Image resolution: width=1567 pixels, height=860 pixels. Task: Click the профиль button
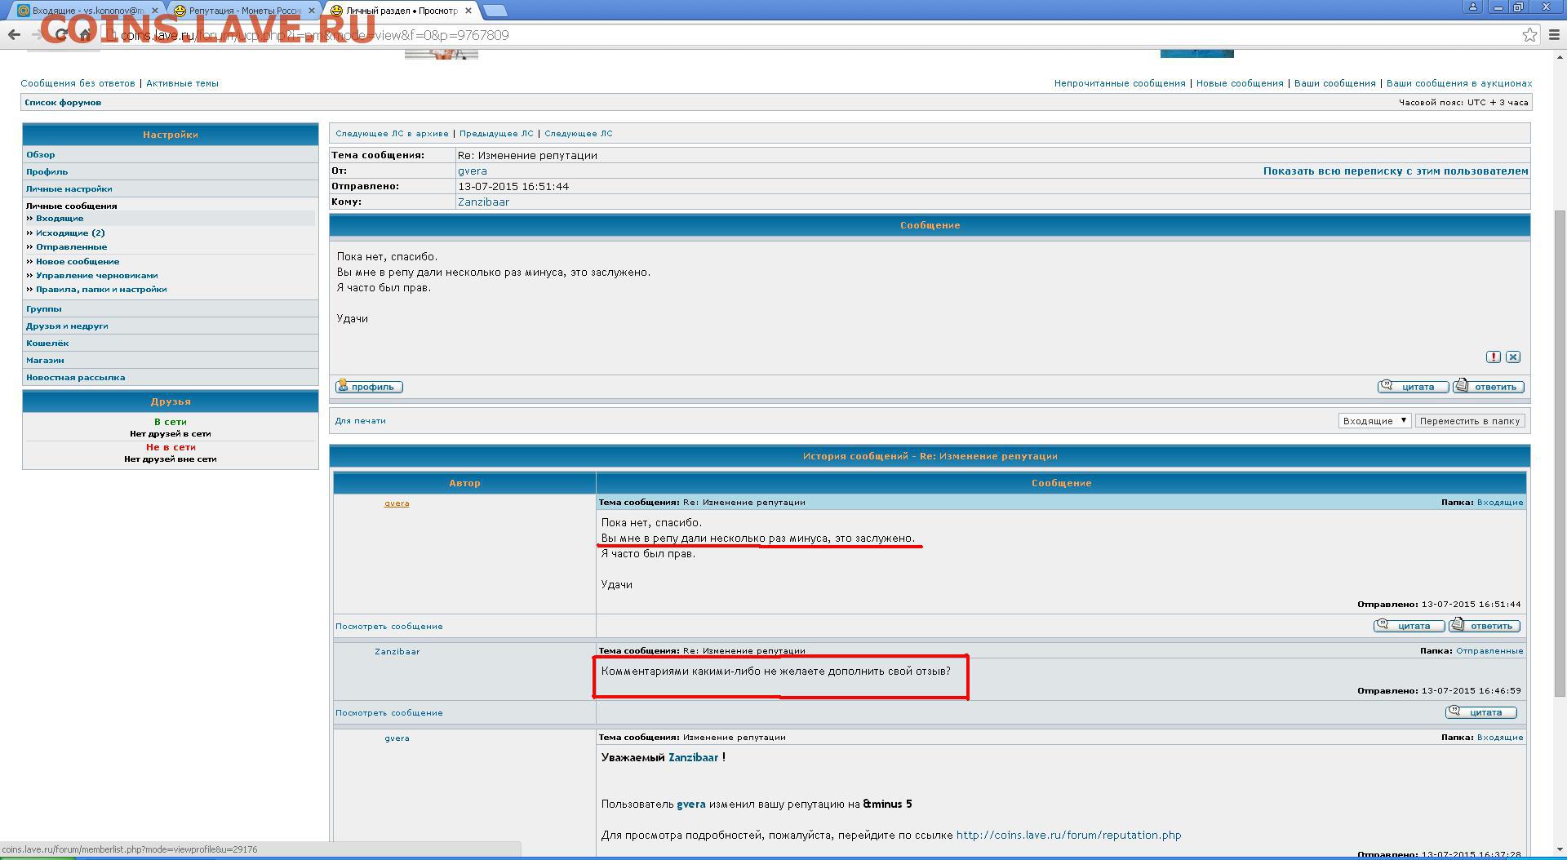click(369, 387)
